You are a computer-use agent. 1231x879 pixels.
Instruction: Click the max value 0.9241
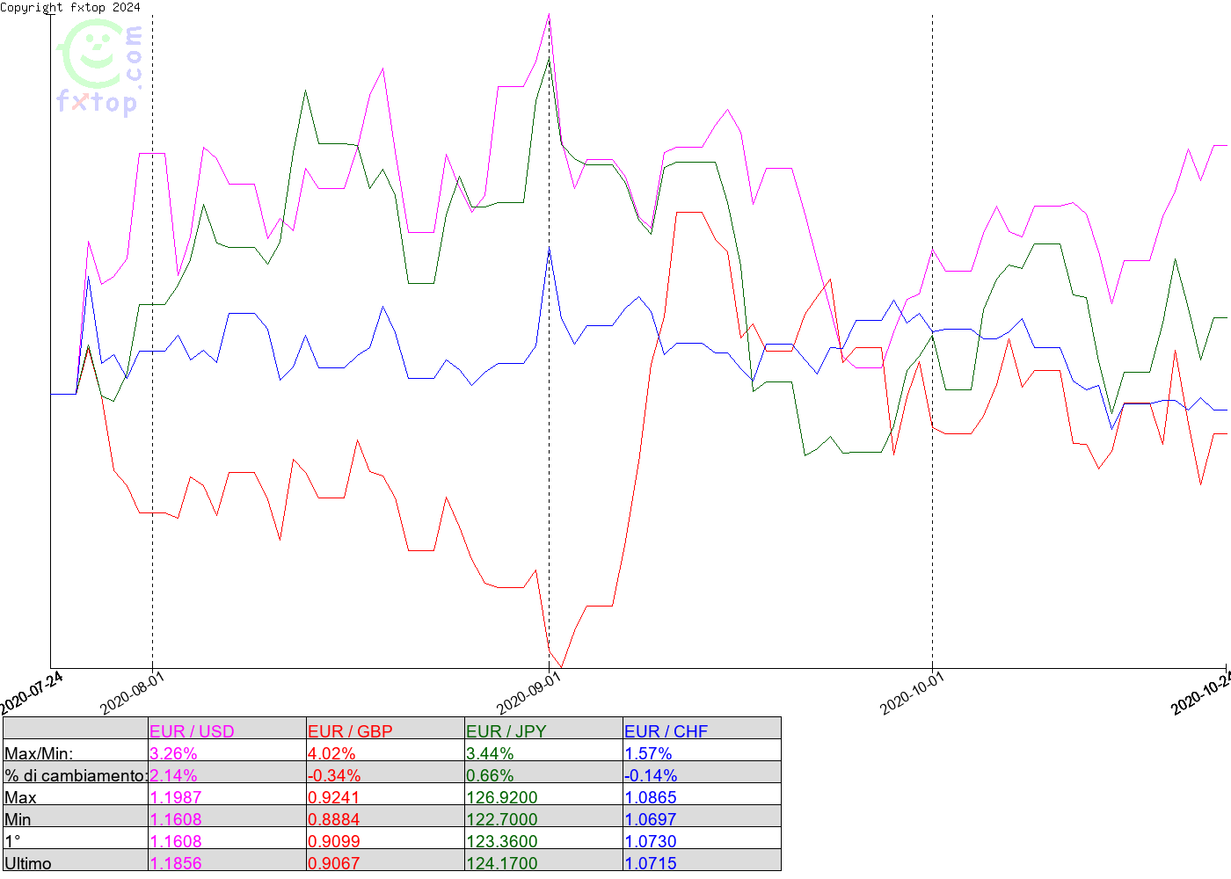pyautogui.click(x=334, y=797)
